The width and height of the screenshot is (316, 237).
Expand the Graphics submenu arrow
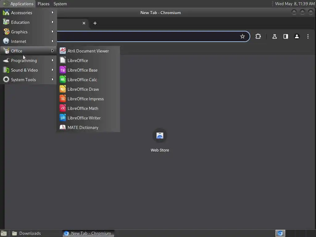point(52,32)
